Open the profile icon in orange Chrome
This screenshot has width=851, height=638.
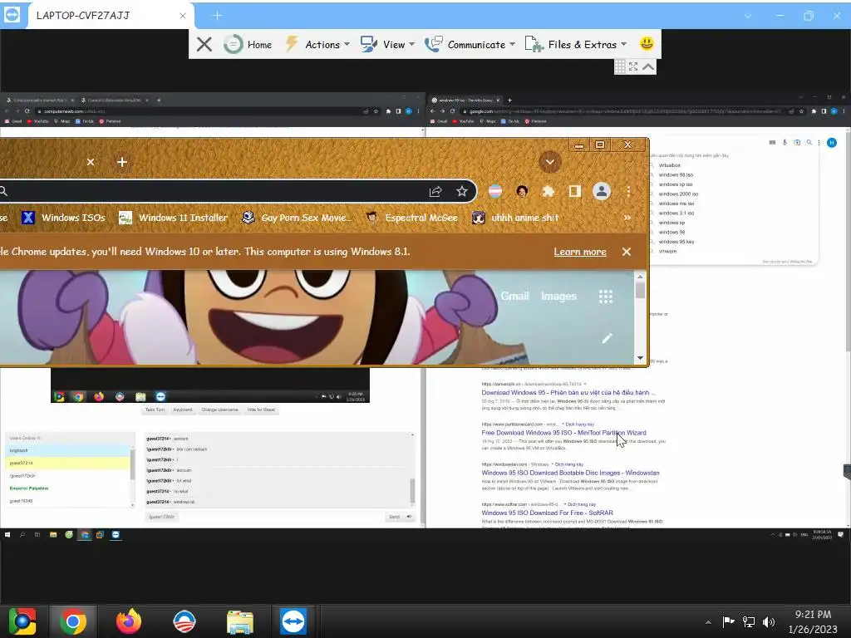click(x=602, y=191)
